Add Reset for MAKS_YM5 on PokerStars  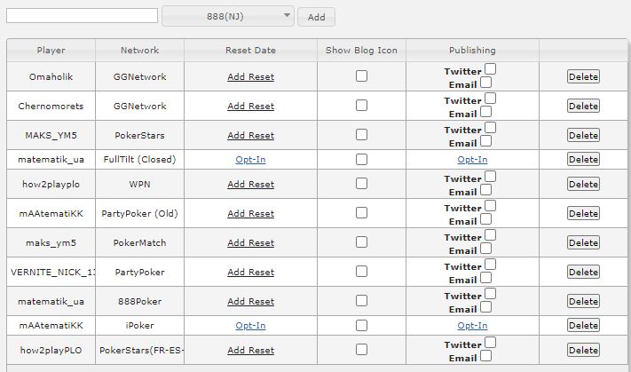250,136
